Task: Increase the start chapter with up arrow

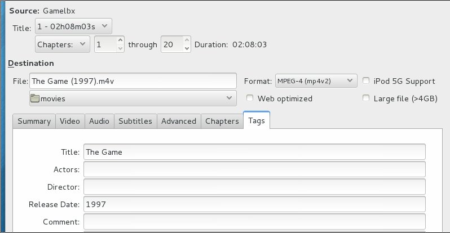Action: point(121,40)
